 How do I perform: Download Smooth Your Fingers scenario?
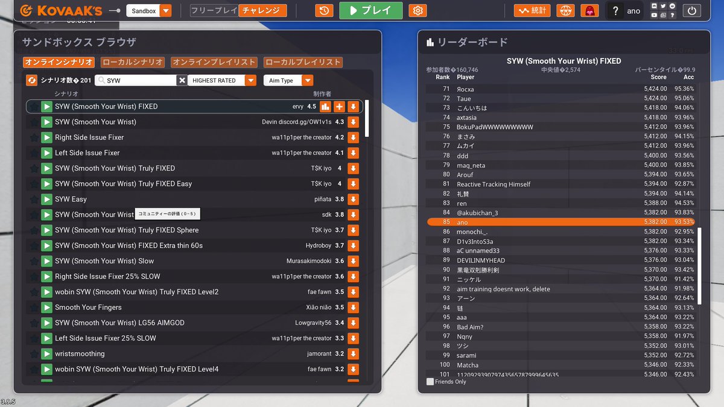coord(354,308)
